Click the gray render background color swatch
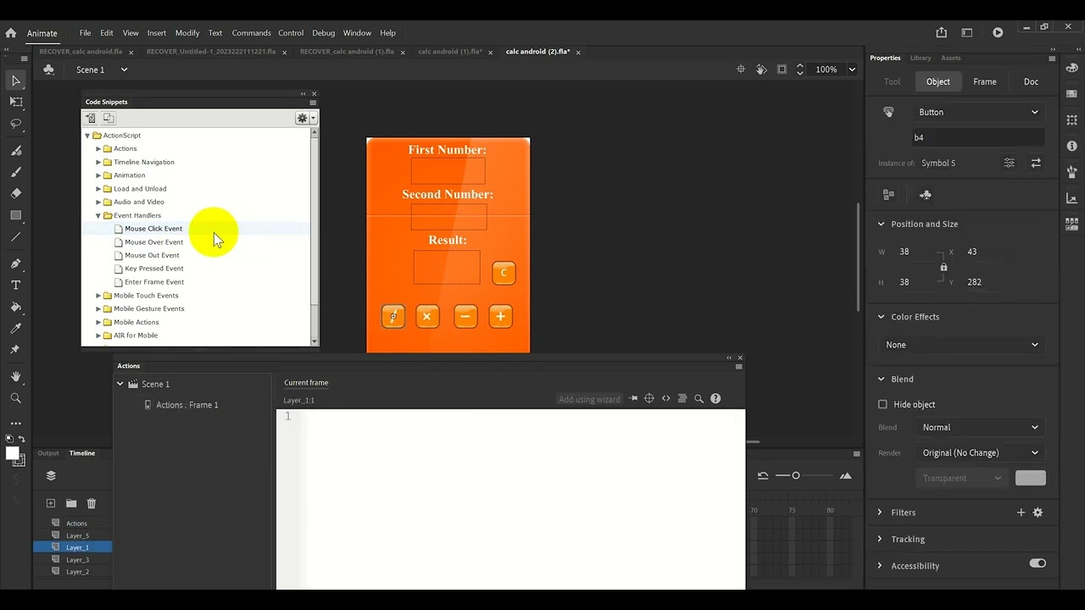Screen dimensions: 1085x610 pos(1031,478)
